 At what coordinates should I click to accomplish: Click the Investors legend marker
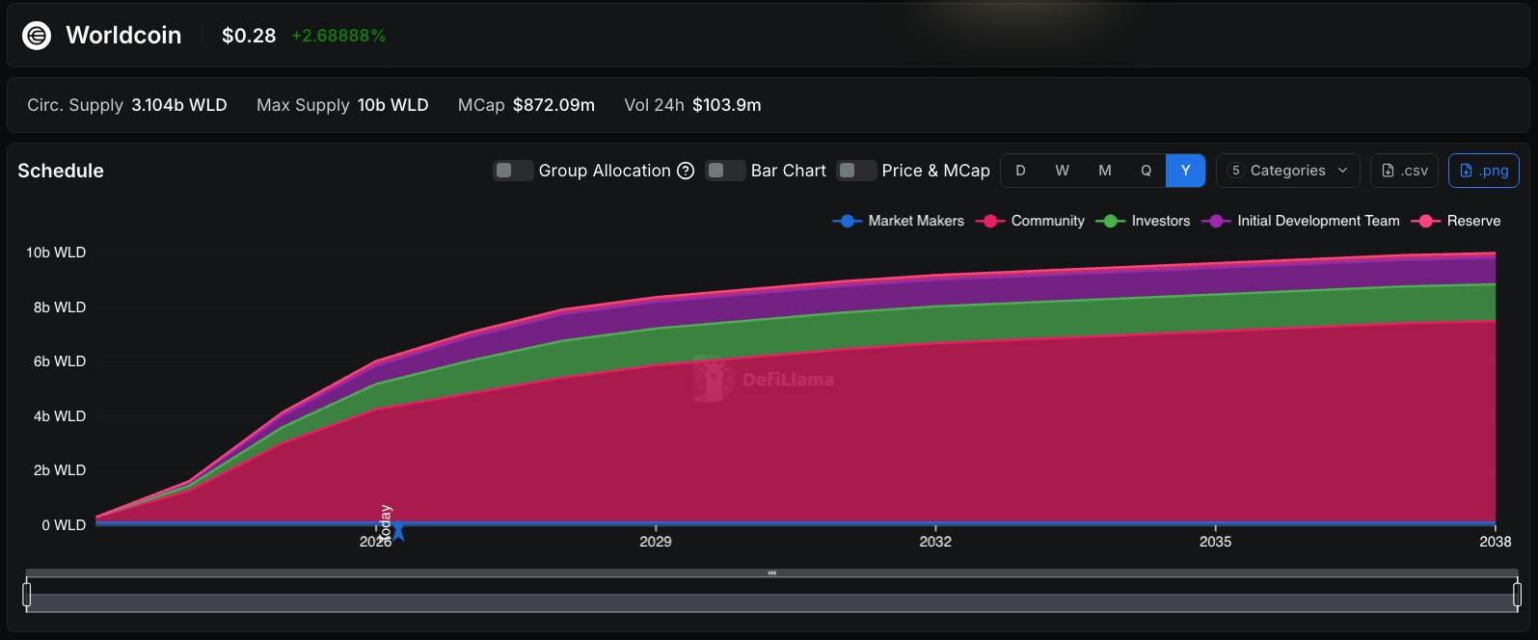pyautogui.click(x=1111, y=221)
